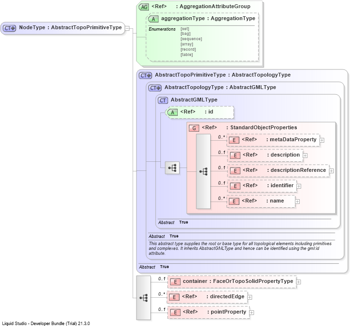Click the CT icon of AbstractTopoPrimitiveType
Image resolution: width=350 pixels, height=326 pixels.
tap(145, 76)
